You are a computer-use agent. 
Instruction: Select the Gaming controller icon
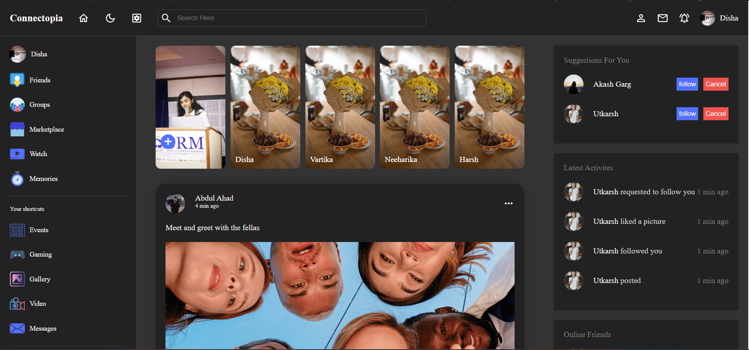point(17,255)
